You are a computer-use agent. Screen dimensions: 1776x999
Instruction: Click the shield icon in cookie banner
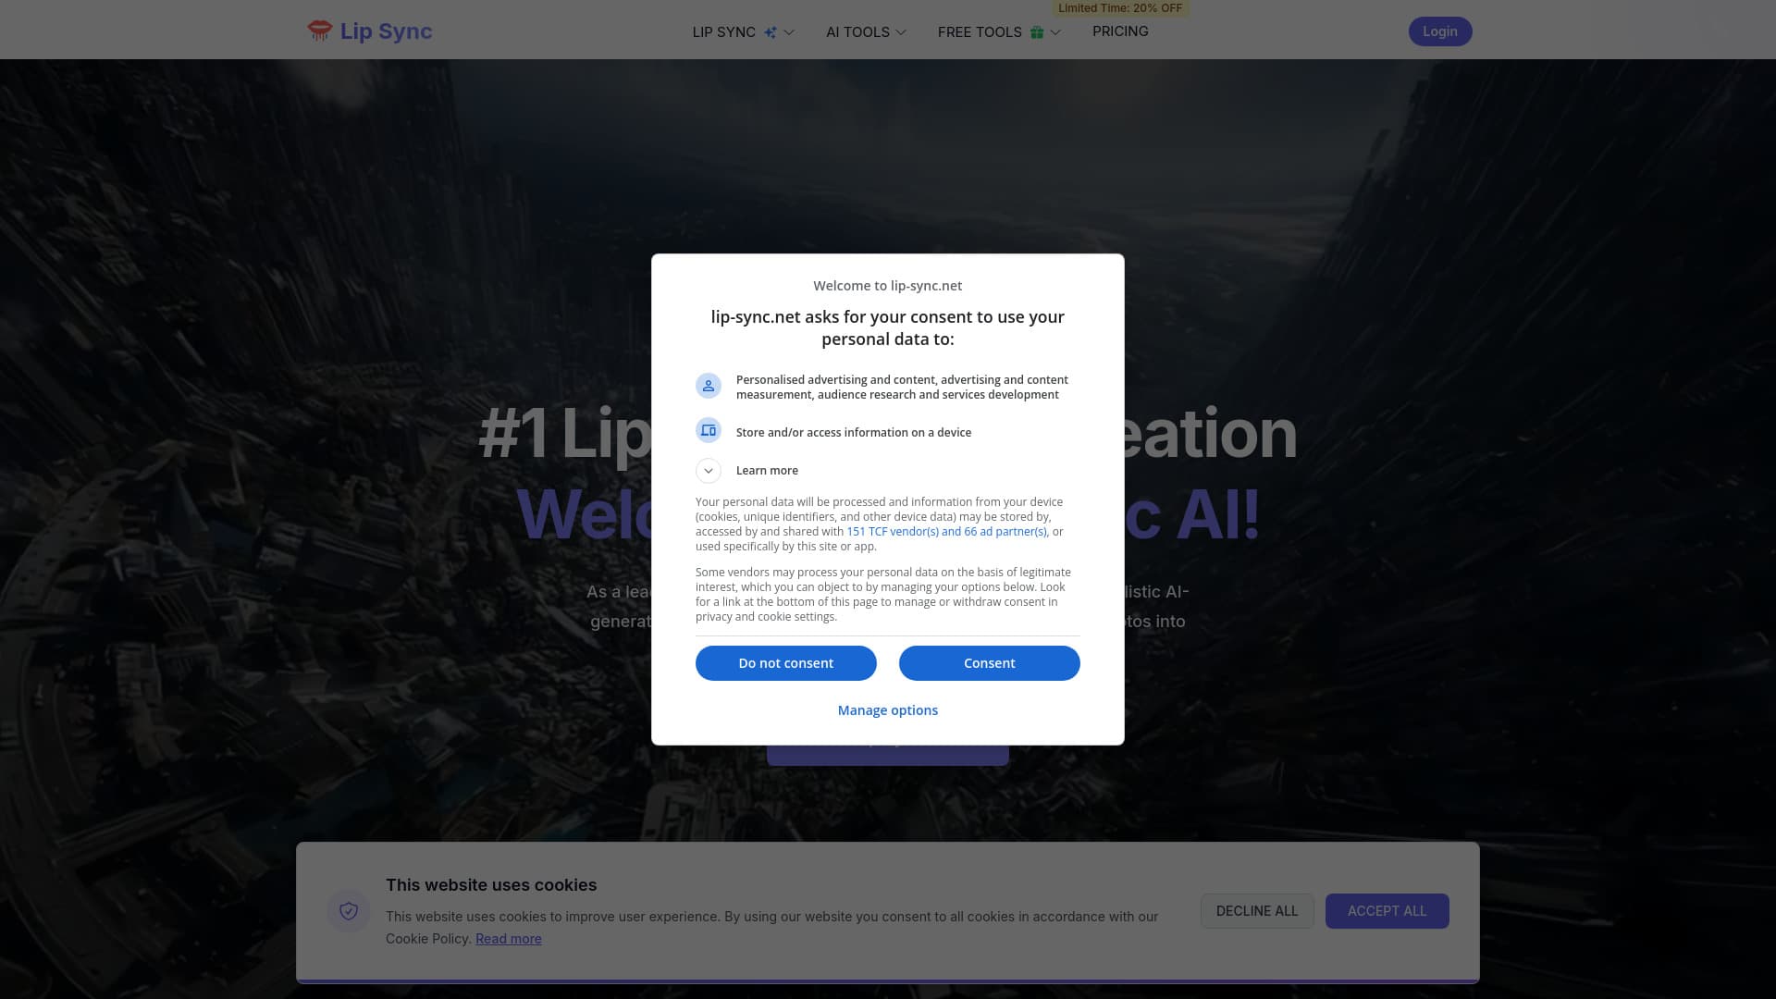pyautogui.click(x=349, y=911)
